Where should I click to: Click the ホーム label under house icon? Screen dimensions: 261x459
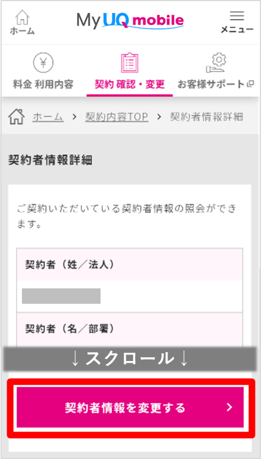[x=22, y=31]
